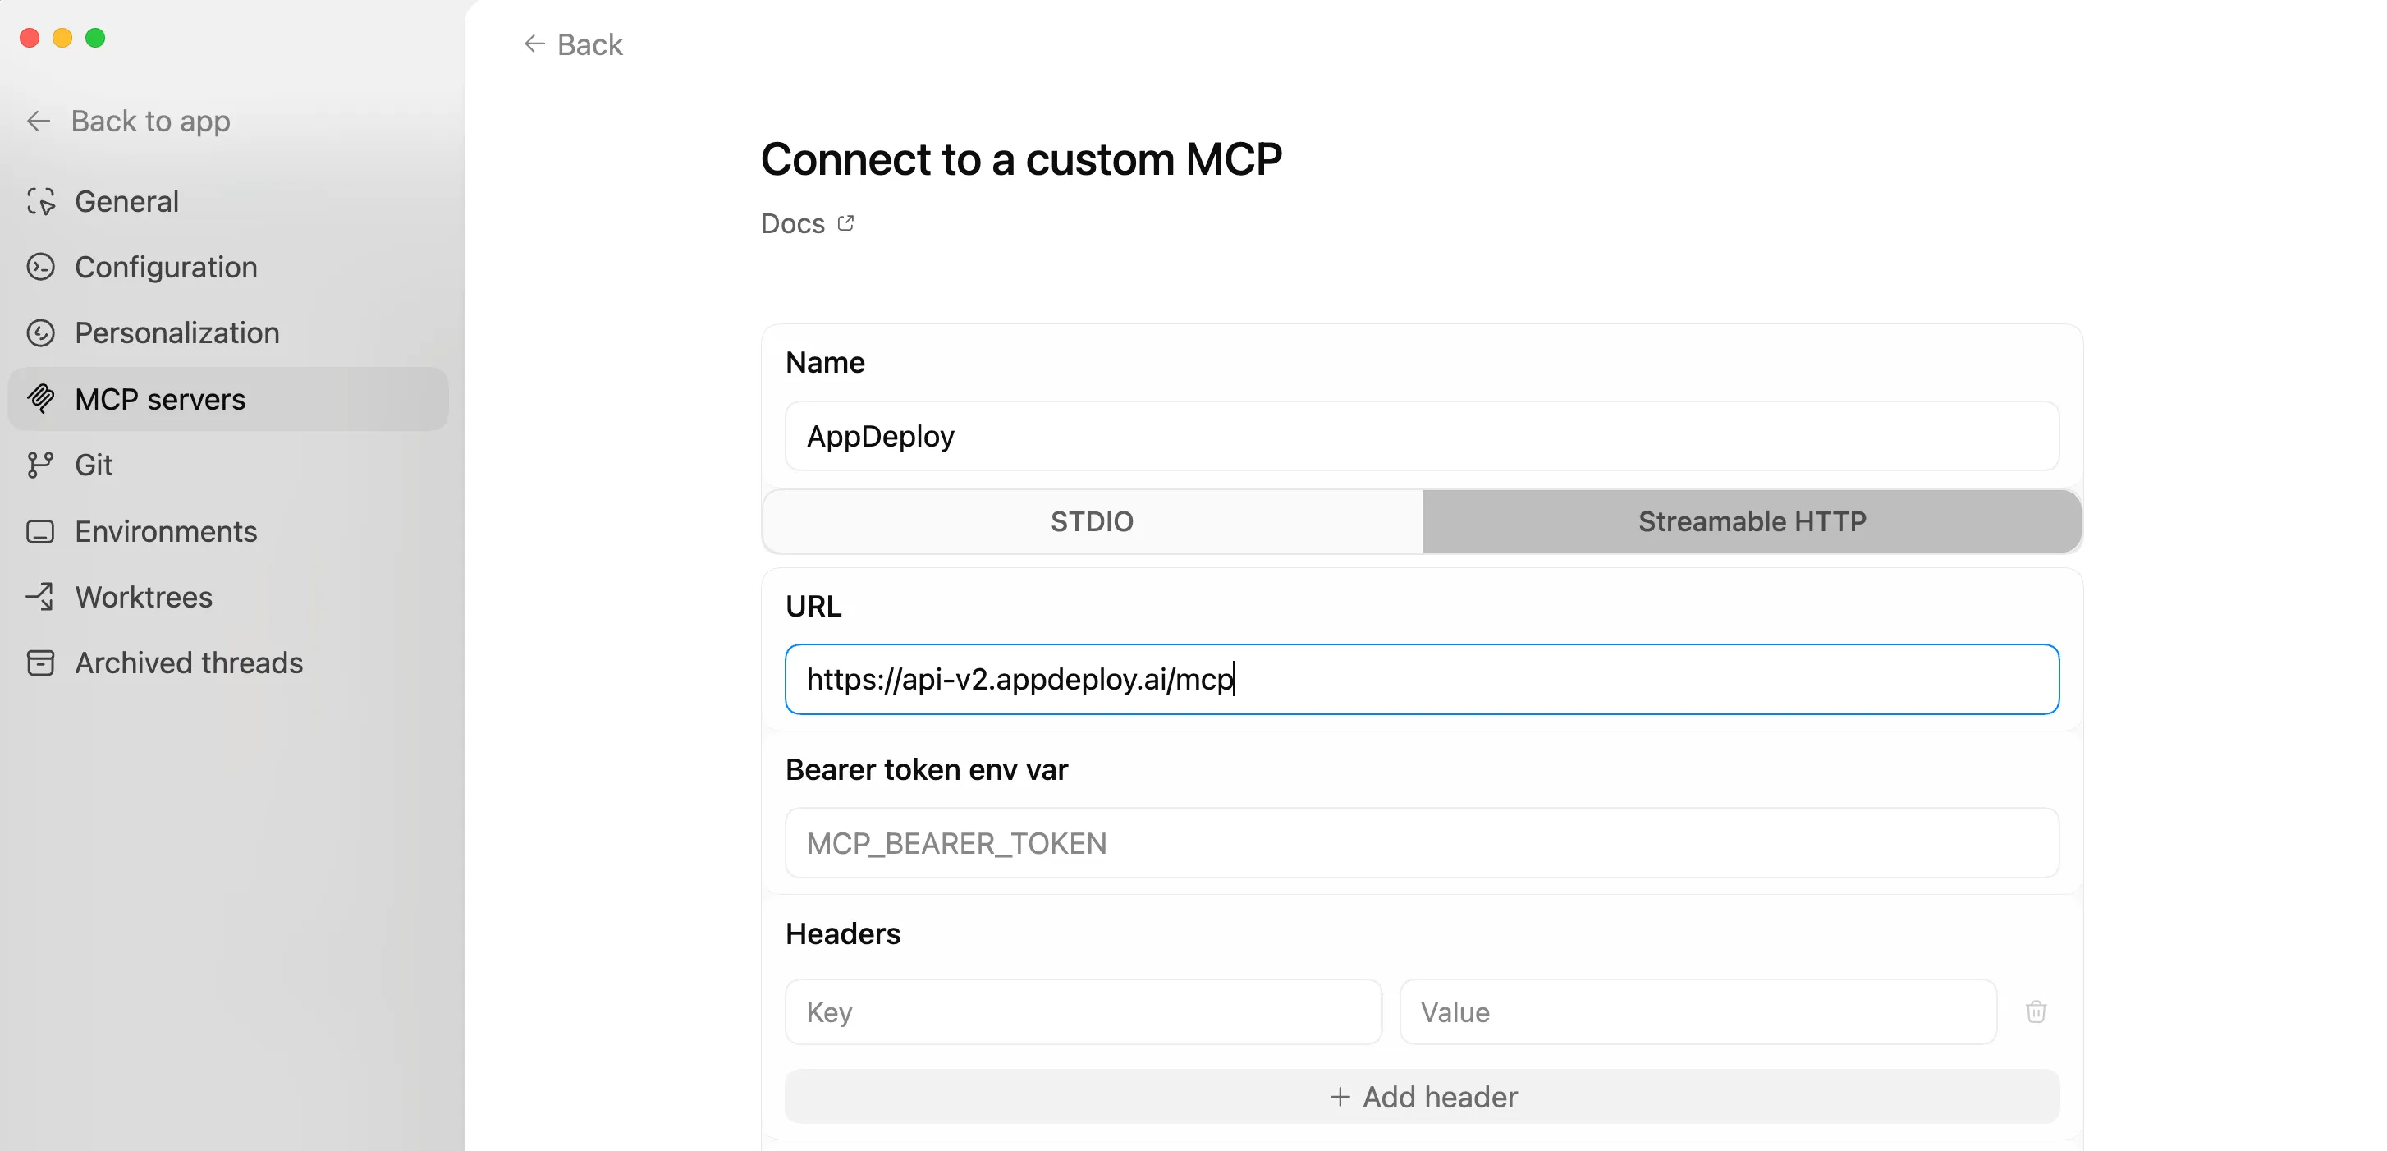Click the back arrow near Back
This screenshot has width=2387, height=1151.
point(534,44)
